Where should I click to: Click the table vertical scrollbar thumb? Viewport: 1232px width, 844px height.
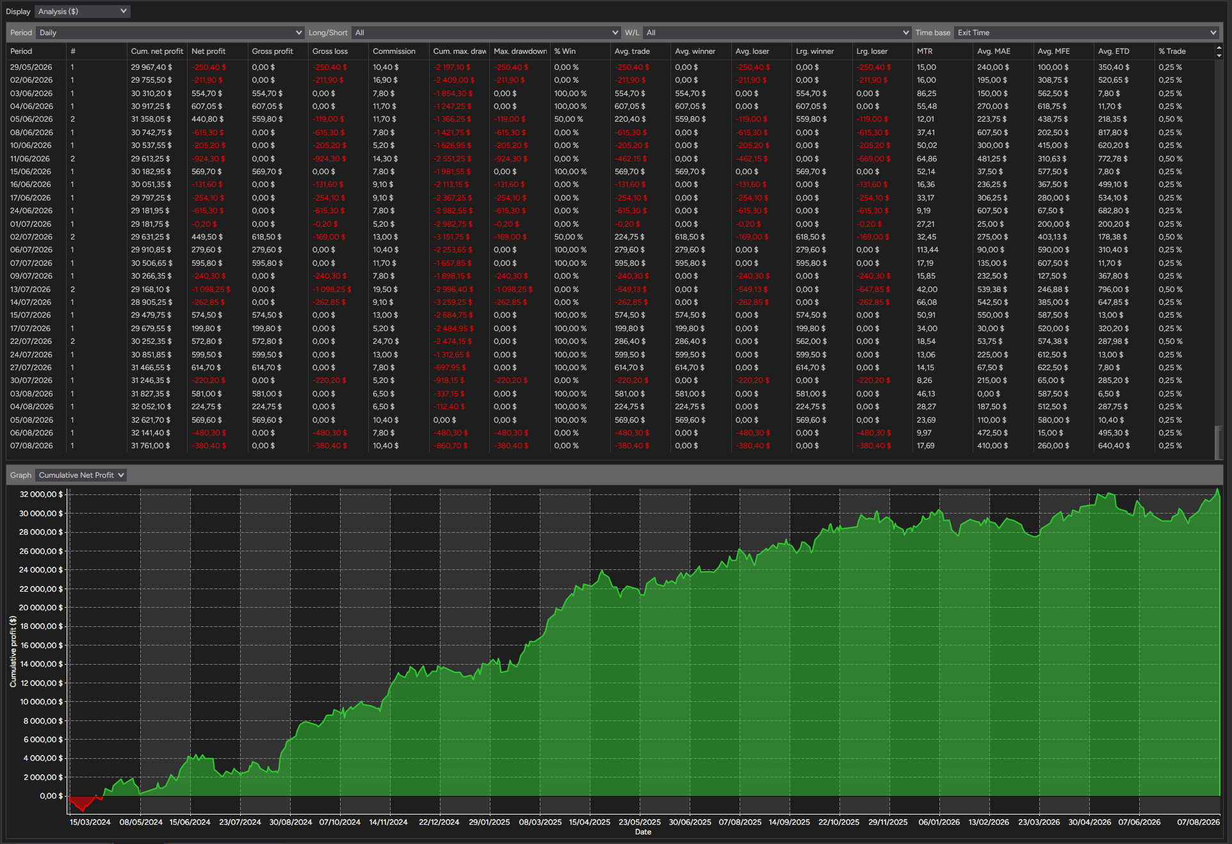[1219, 442]
